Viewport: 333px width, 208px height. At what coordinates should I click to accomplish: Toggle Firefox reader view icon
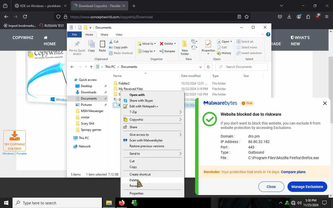(239, 17)
